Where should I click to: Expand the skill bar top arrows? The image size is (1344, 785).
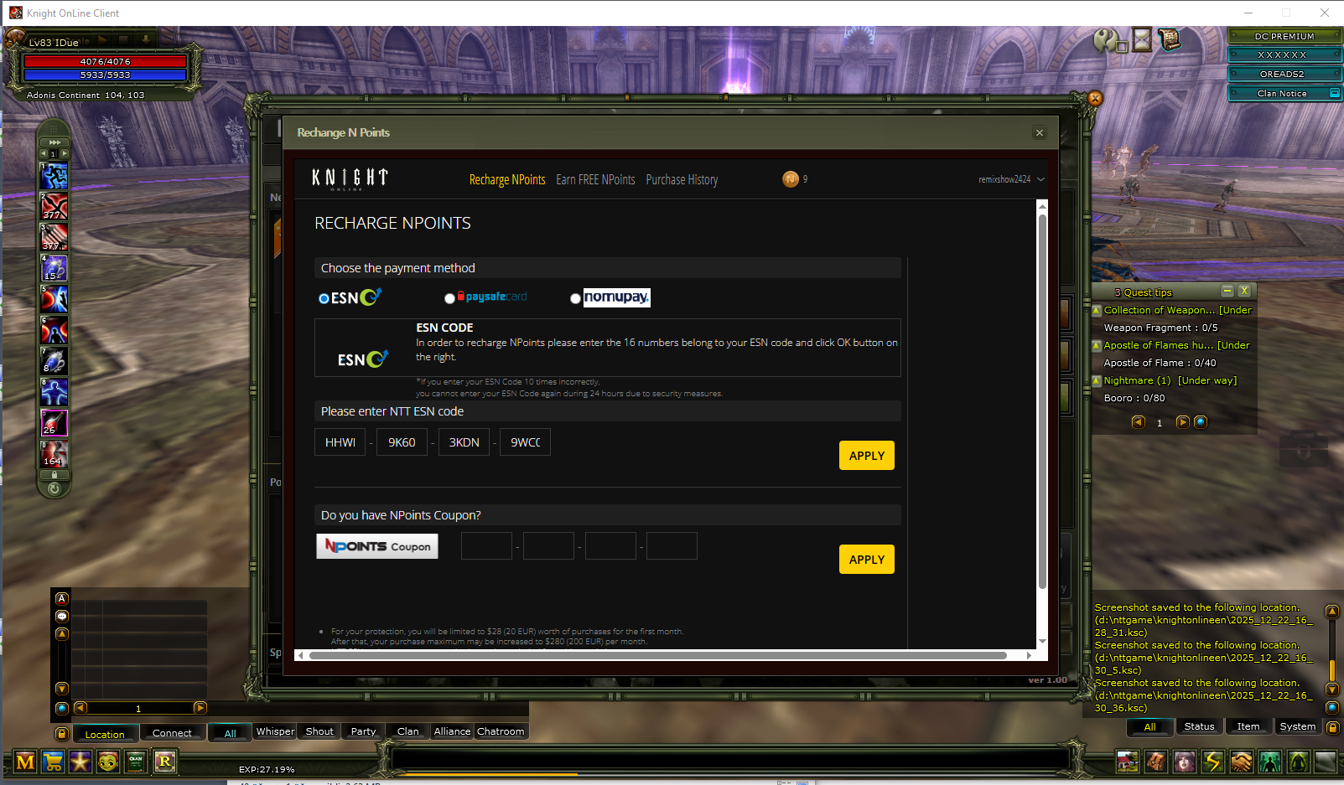[54, 142]
